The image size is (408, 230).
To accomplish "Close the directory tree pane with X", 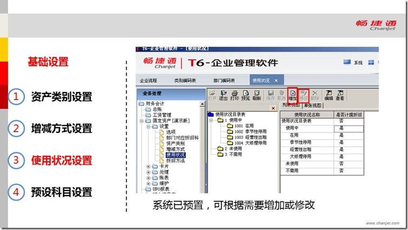I will [273, 108].
